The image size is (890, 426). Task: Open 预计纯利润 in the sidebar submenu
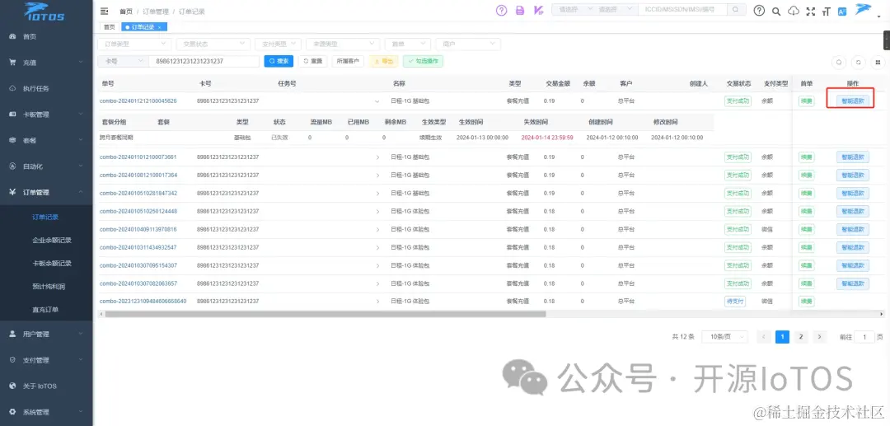click(x=49, y=287)
